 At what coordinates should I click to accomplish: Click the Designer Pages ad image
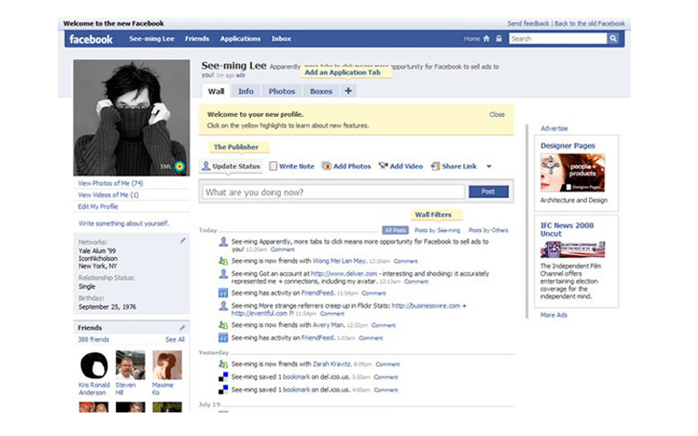click(572, 173)
